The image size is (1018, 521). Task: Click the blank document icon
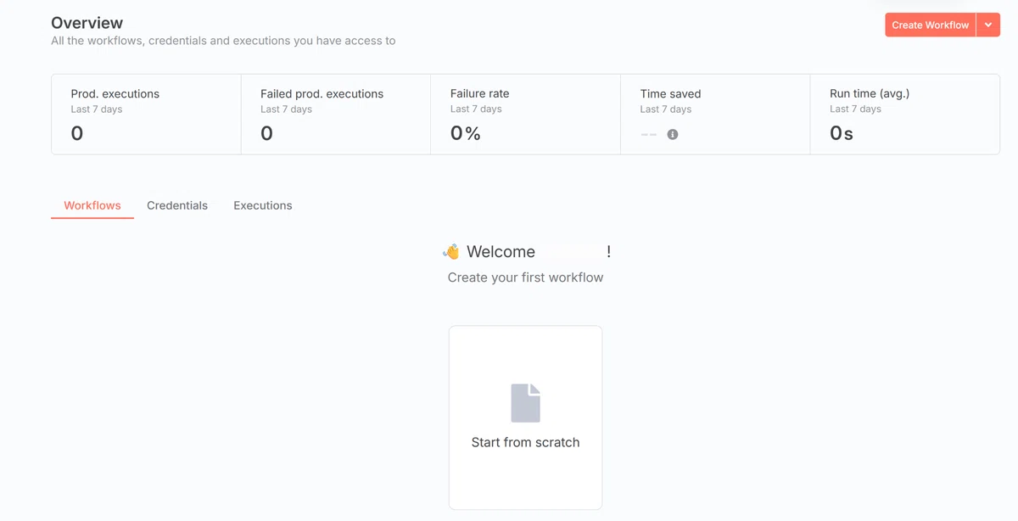pyautogui.click(x=525, y=403)
